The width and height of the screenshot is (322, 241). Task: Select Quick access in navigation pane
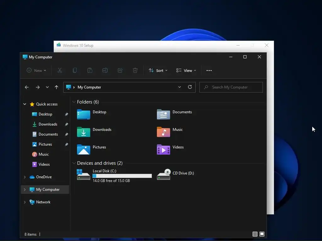click(x=47, y=104)
